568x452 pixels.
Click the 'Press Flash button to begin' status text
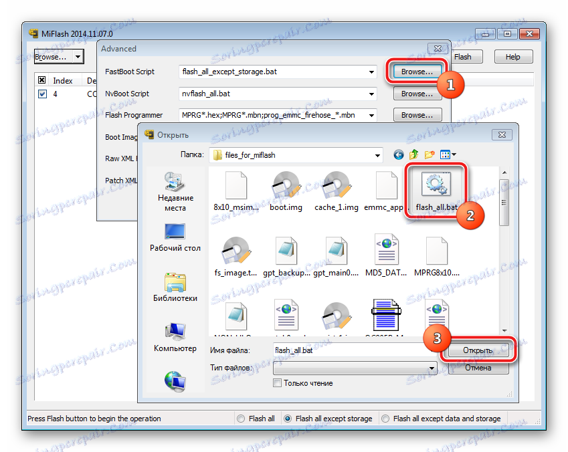coord(94,419)
